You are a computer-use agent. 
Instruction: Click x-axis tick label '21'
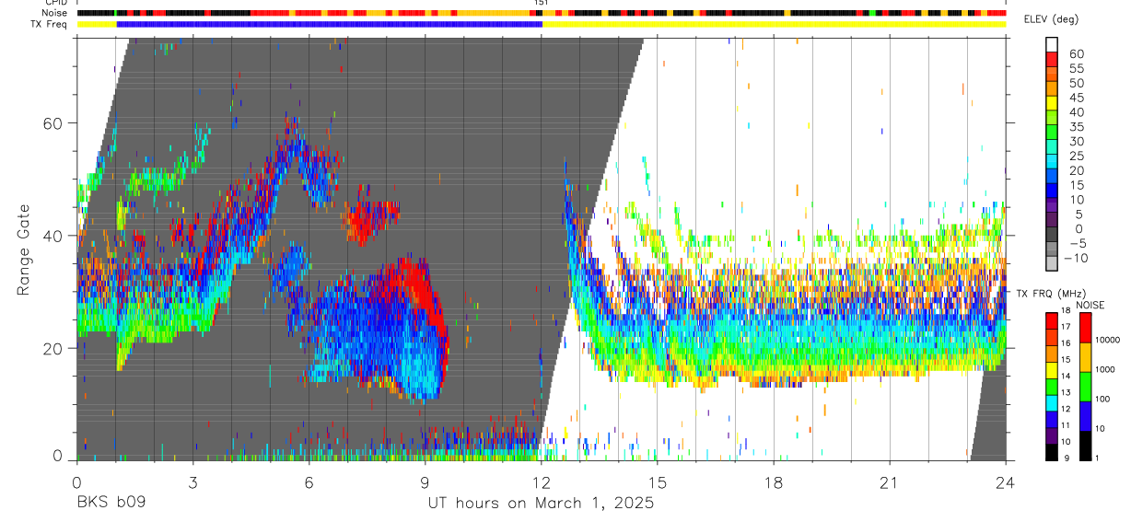click(890, 481)
